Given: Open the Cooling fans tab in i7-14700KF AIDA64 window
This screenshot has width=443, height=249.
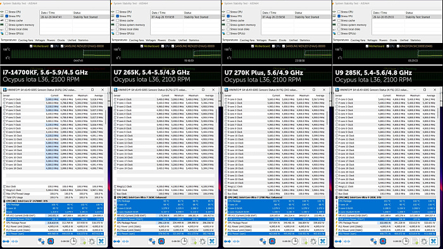Looking at the screenshot, I should pos(25,40).
